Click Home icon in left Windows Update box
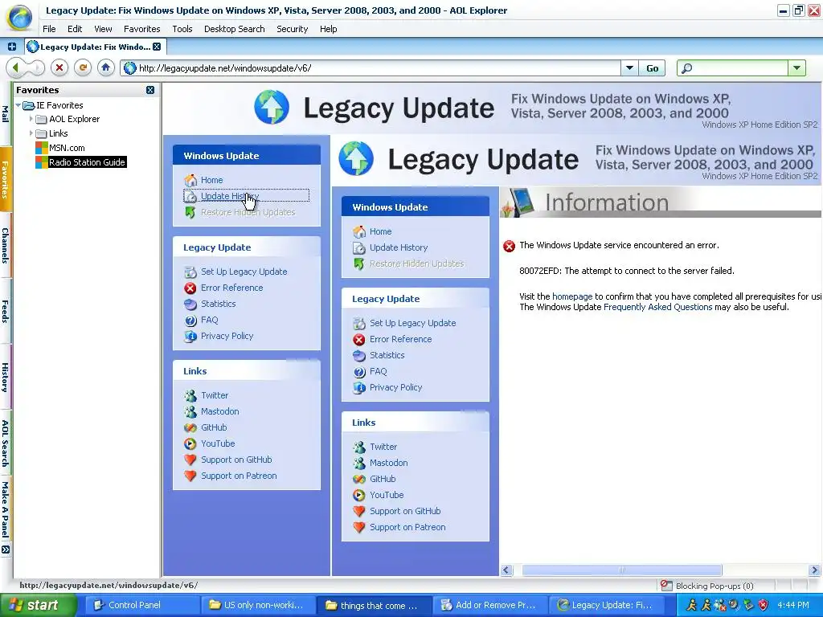823x617 pixels. tap(190, 180)
